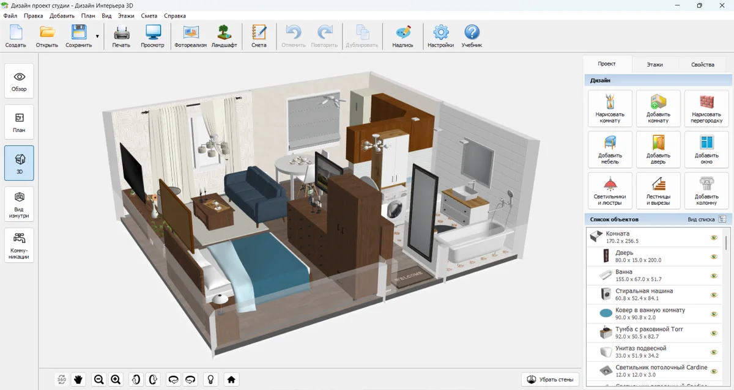734x390 pixels.
Task: Switch to the Свойства tab
Action: click(x=702, y=64)
